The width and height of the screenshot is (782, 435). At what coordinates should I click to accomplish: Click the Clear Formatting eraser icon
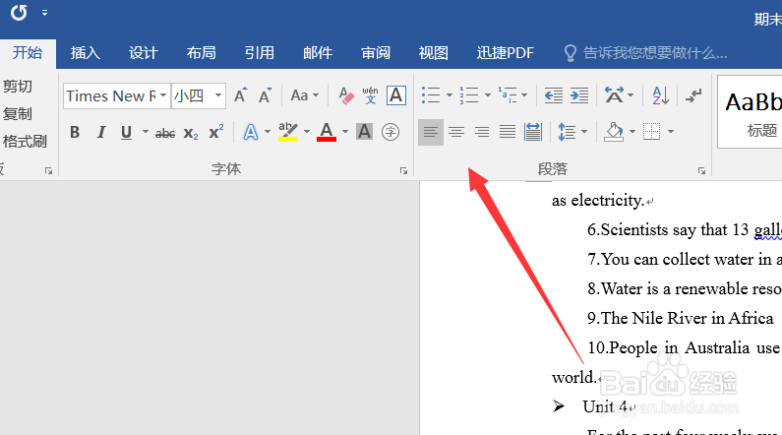(x=346, y=95)
